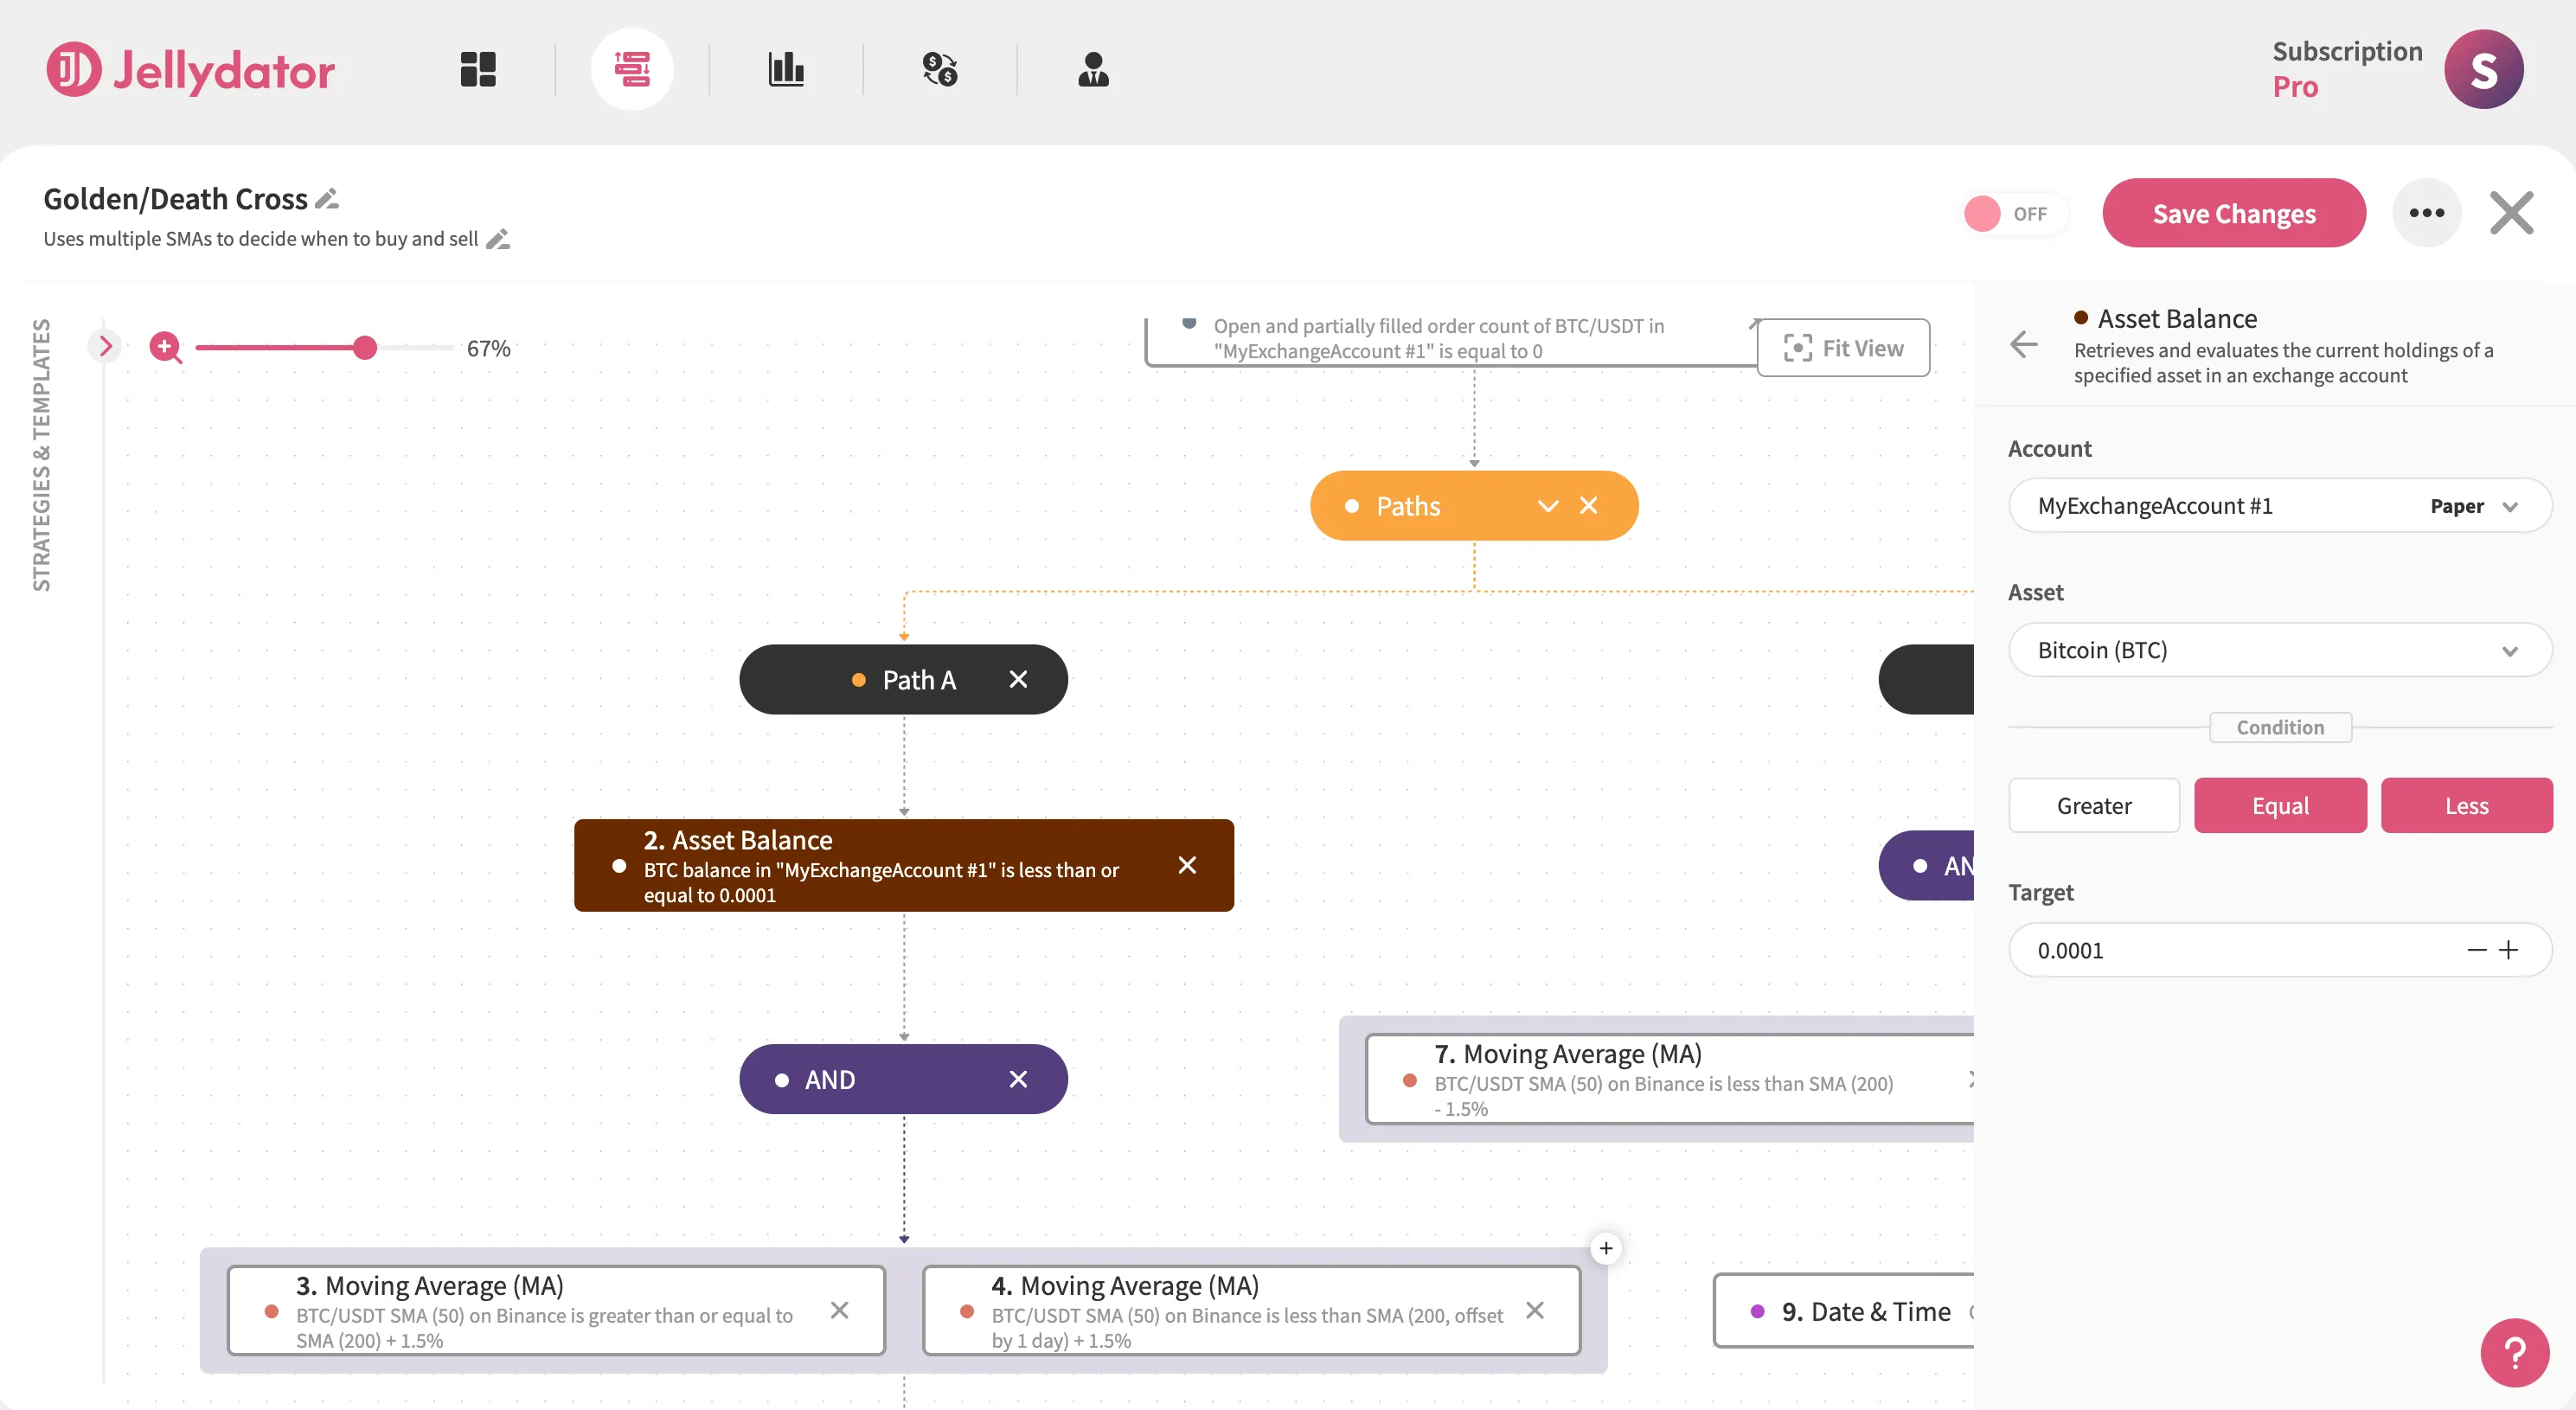
Task: Increase target value with plus
Action: [x=2509, y=950]
